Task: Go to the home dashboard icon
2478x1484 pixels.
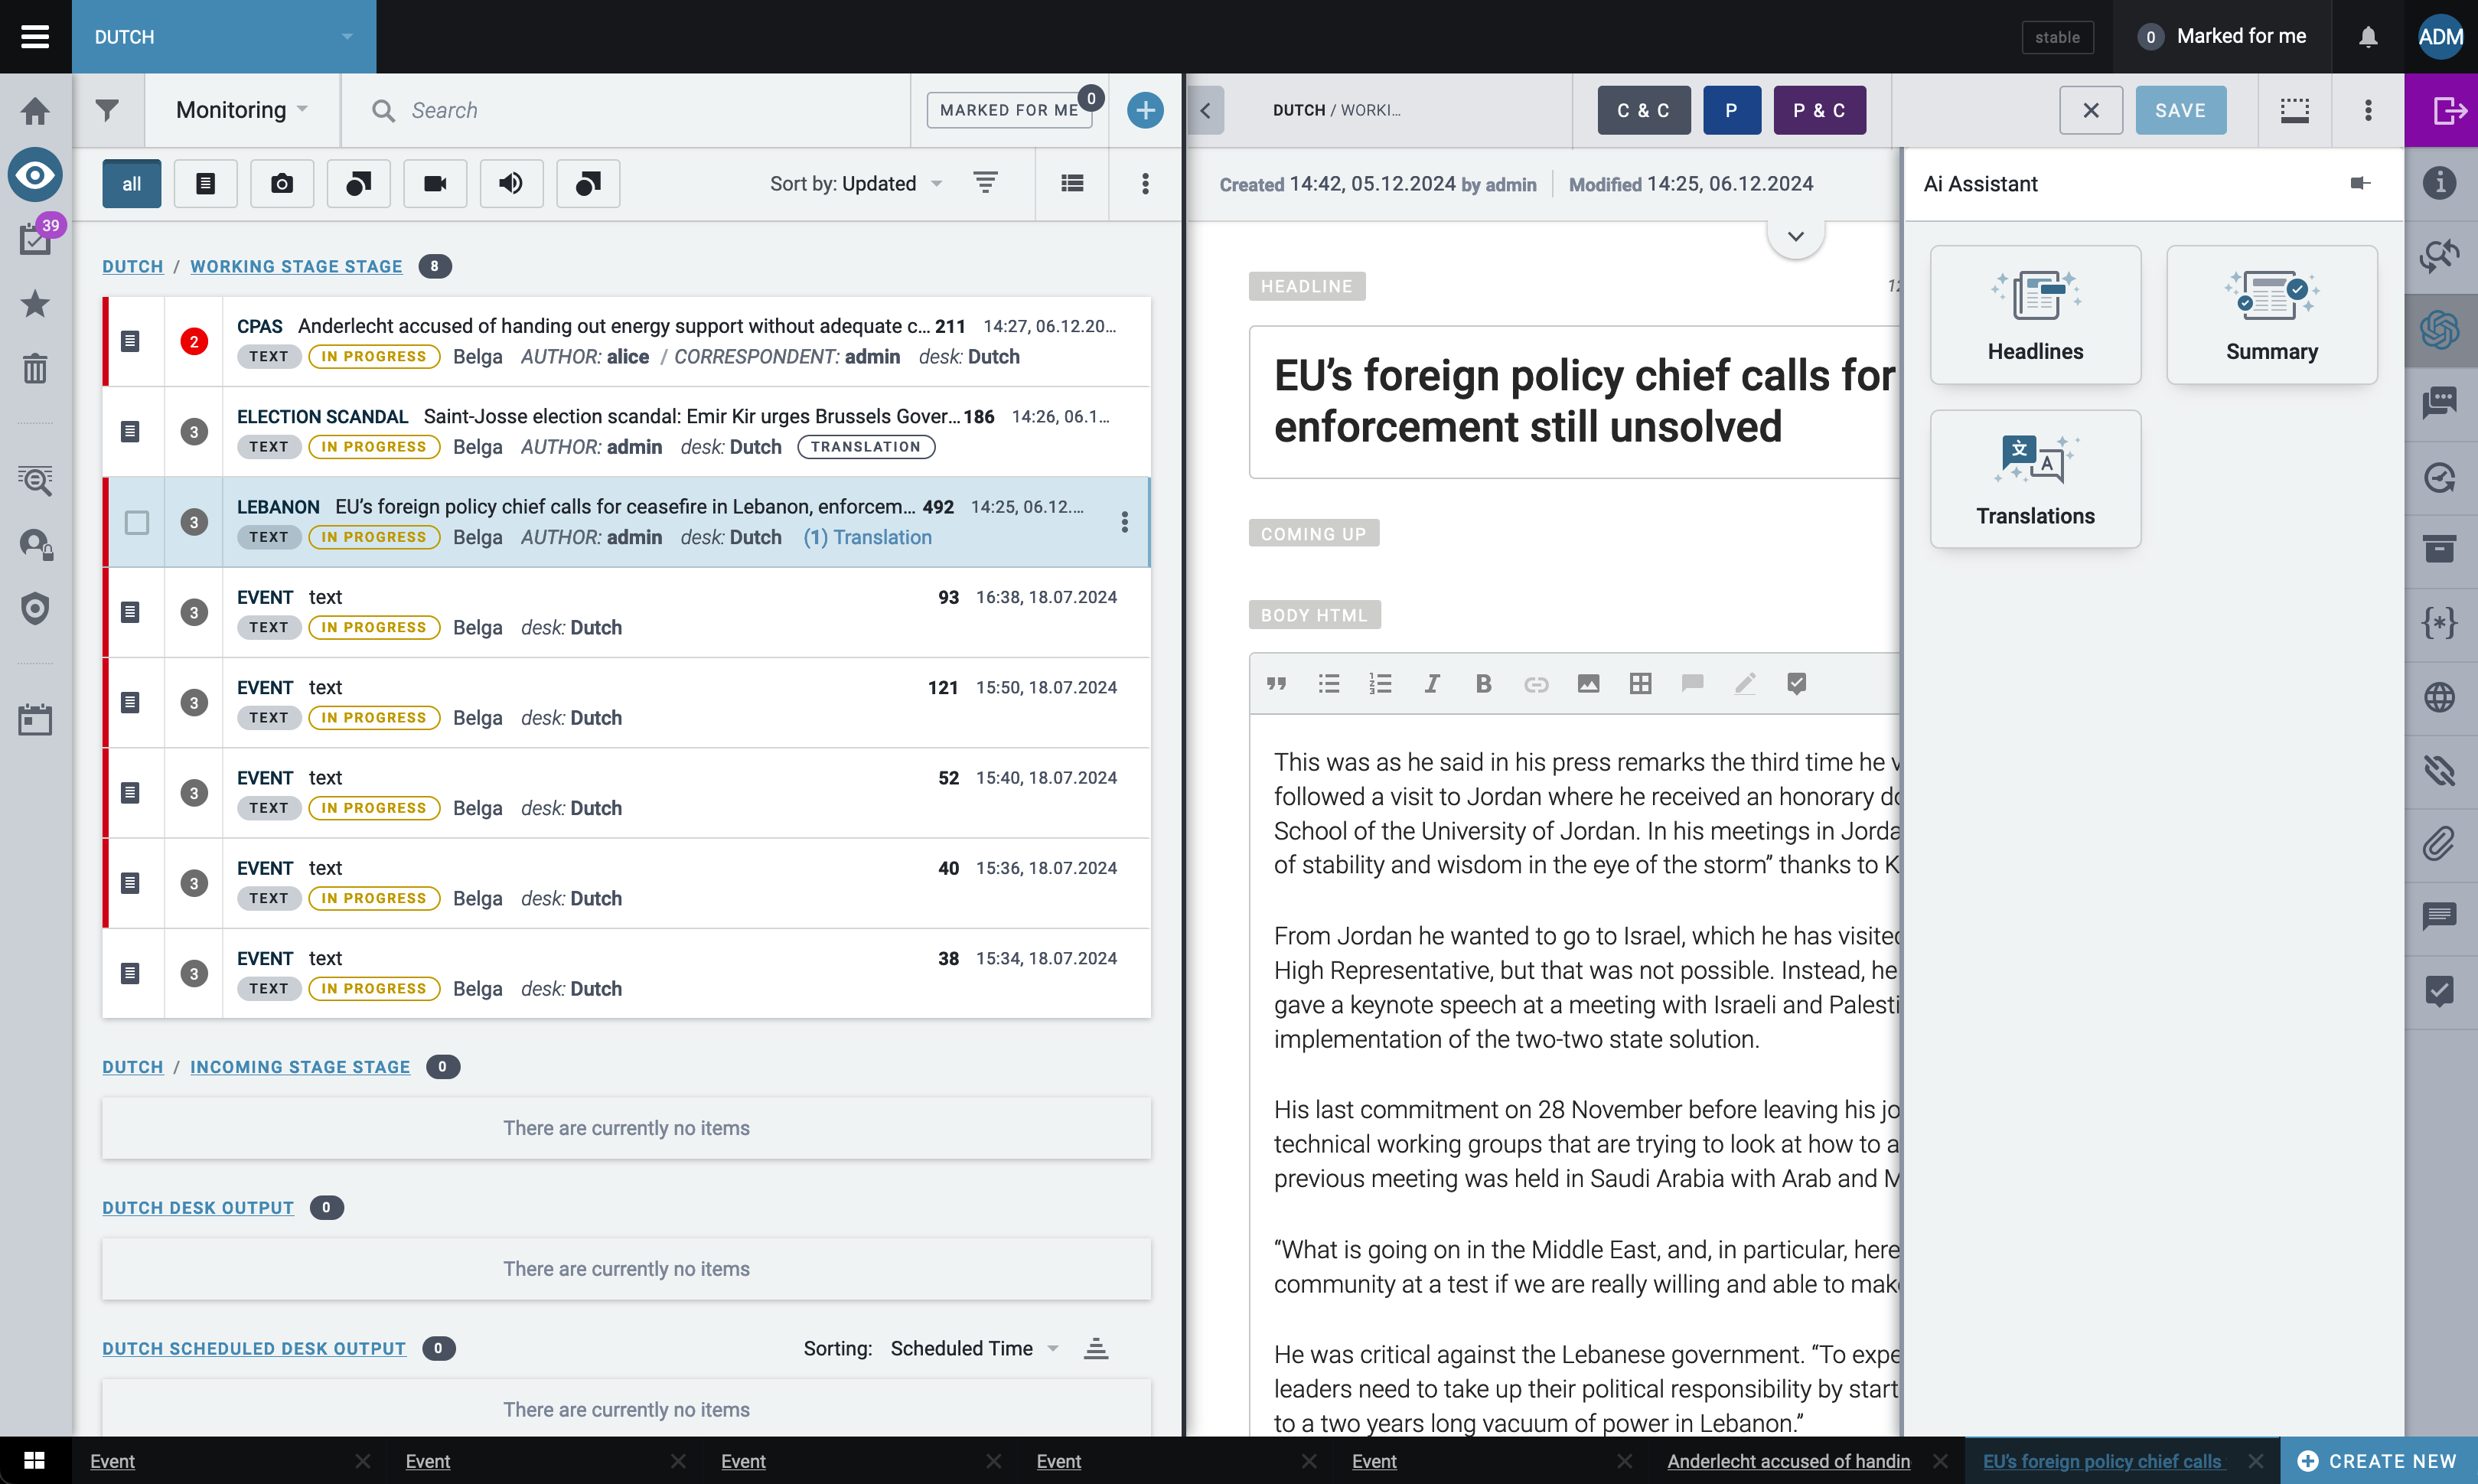Action: tap(35, 111)
